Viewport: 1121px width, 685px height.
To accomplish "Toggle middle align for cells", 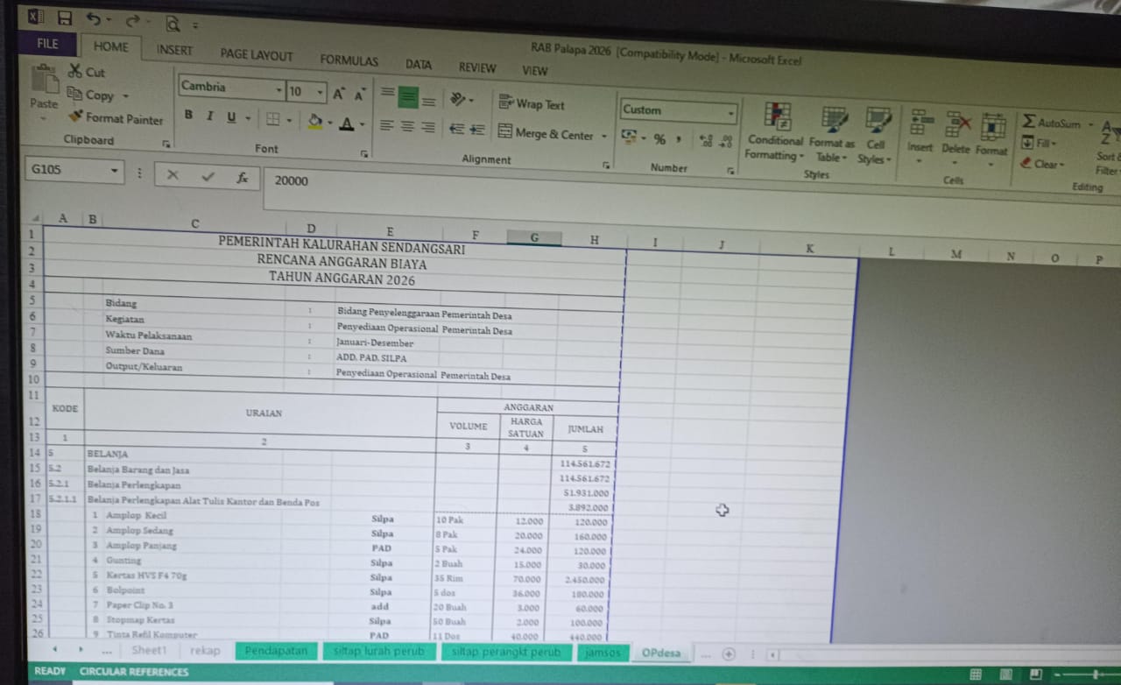I will [407, 98].
